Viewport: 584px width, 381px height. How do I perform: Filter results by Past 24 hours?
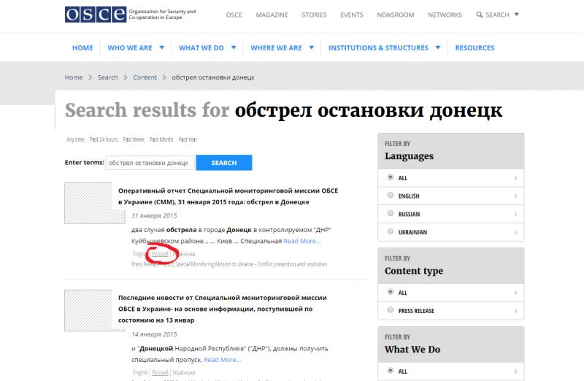coord(104,139)
